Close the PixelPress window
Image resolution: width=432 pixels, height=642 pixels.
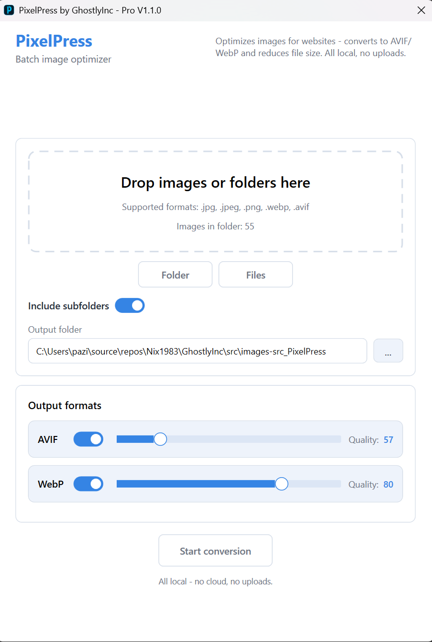pos(421,10)
